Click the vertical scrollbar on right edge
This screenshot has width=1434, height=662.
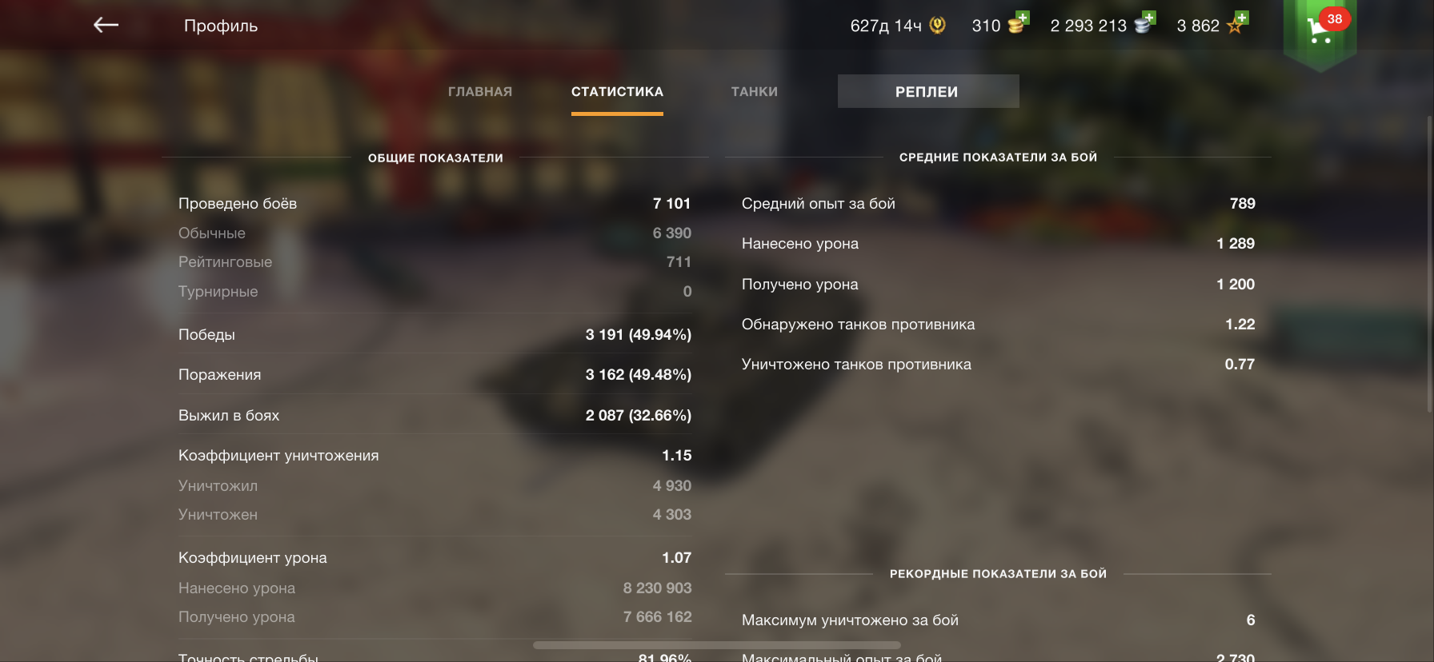click(1430, 264)
